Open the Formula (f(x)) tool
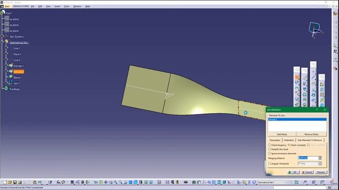This screenshot has height=190, width=339. [58, 183]
